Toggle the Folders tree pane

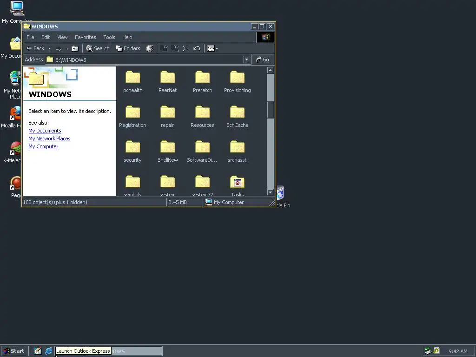[128, 48]
